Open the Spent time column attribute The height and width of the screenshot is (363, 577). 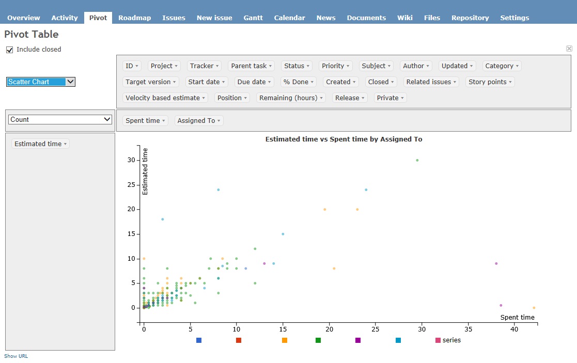point(145,121)
